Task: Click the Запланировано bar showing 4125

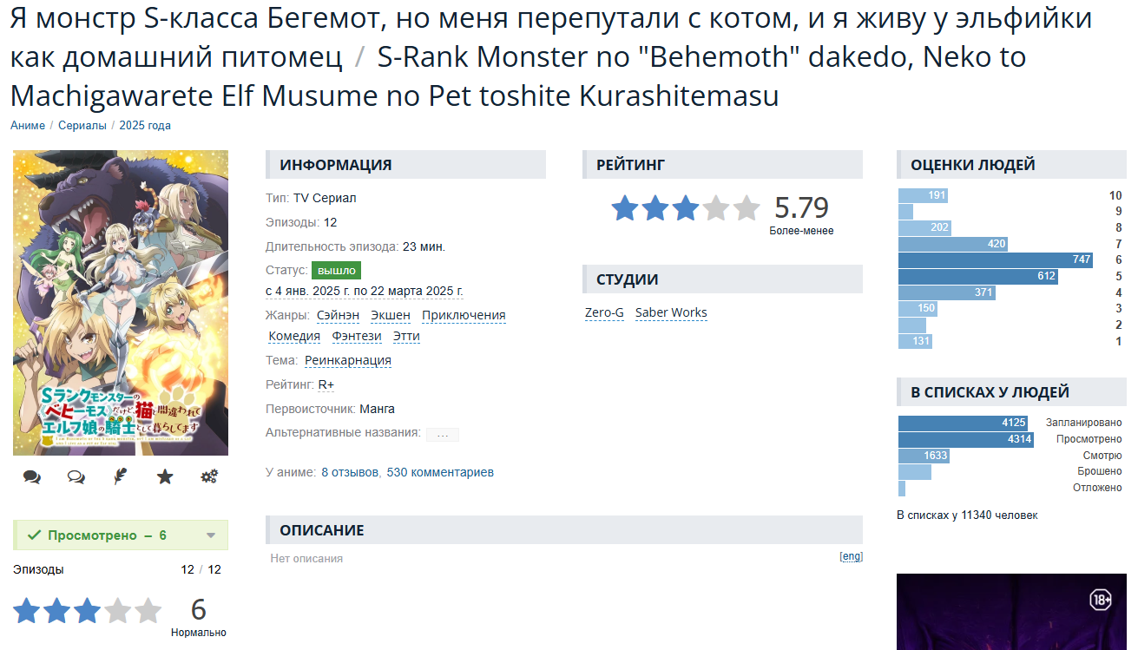Action: click(964, 423)
